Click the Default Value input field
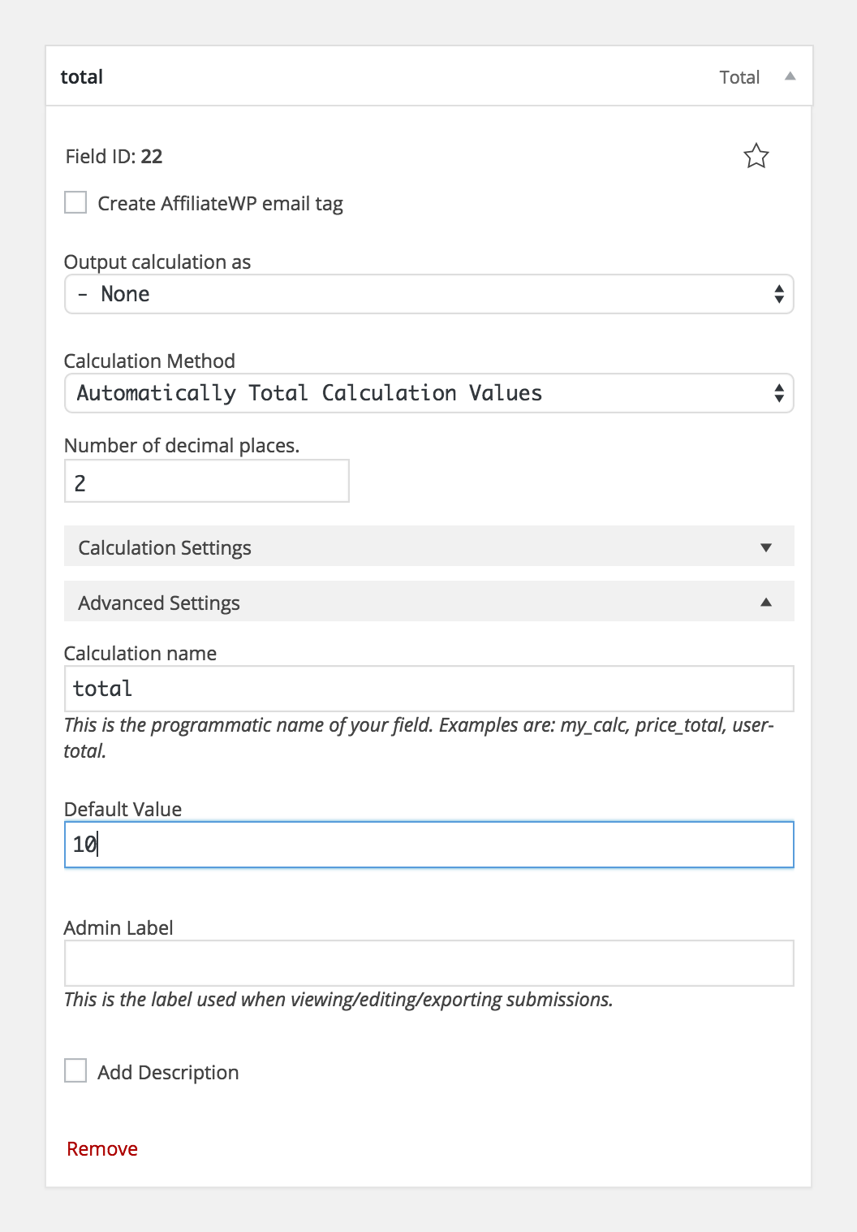This screenshot has height=1232, width=857. click(428, 845)
